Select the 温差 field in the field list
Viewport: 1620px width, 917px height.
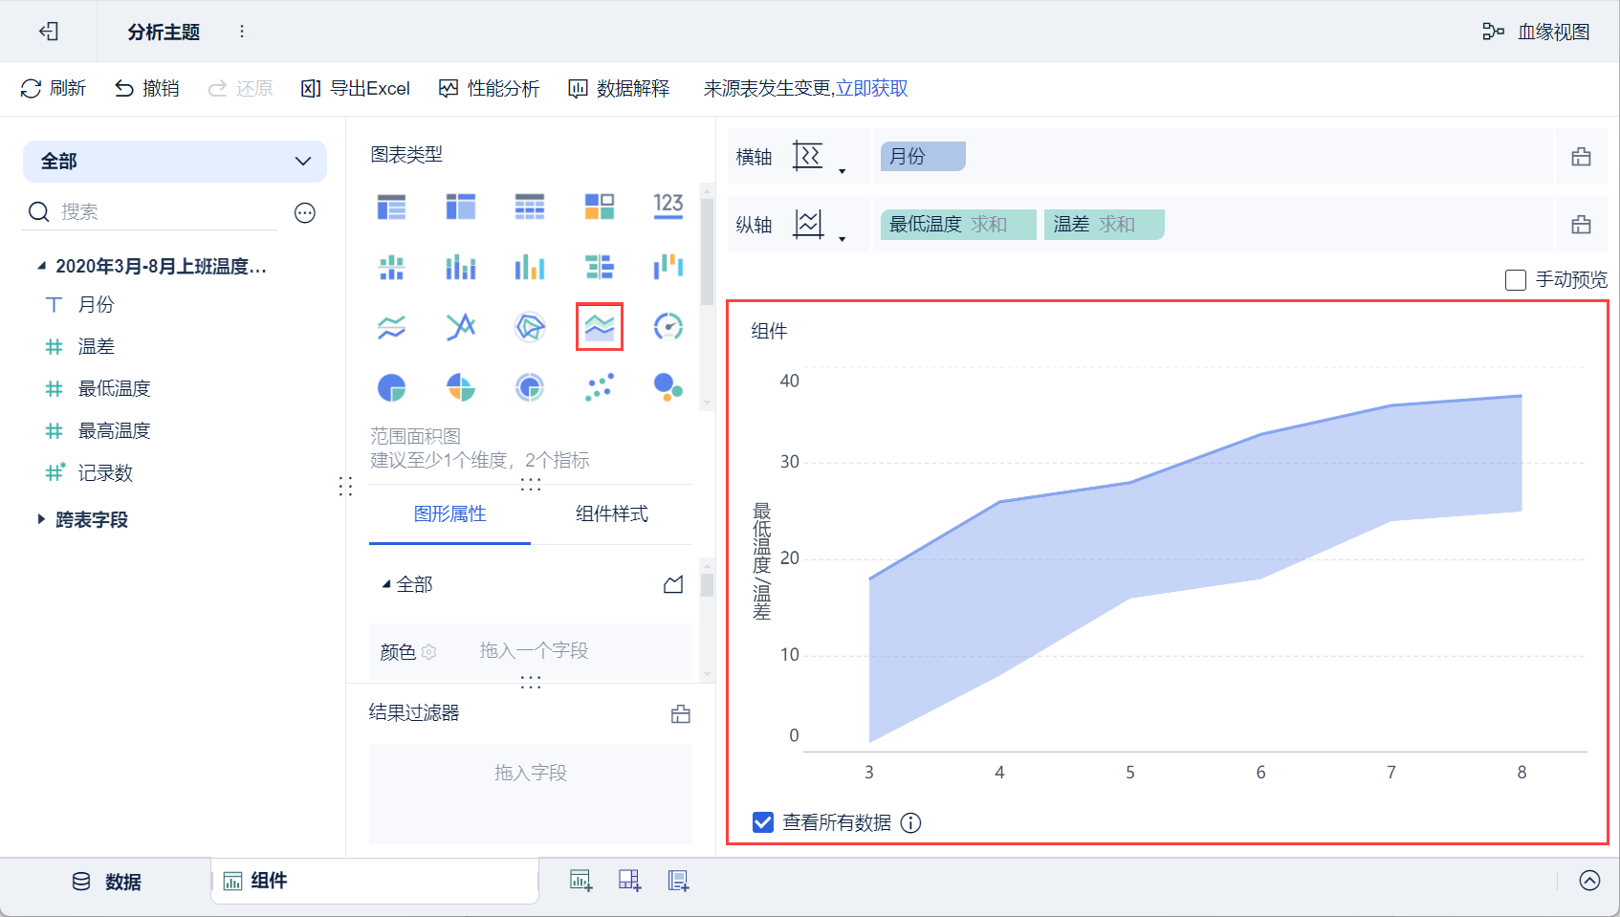tap(96, 346)
